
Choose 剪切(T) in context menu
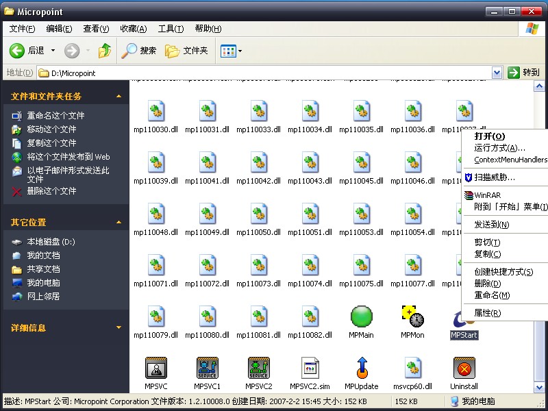[x=487, y=242]
